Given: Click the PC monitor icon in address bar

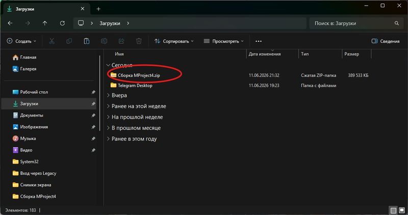Looking at the screenshot, I should tap(81, 23).
